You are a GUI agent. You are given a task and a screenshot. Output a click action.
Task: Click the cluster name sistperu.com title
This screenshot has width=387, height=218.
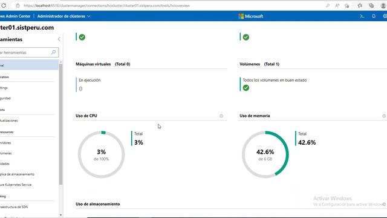(x=27, y=27)
